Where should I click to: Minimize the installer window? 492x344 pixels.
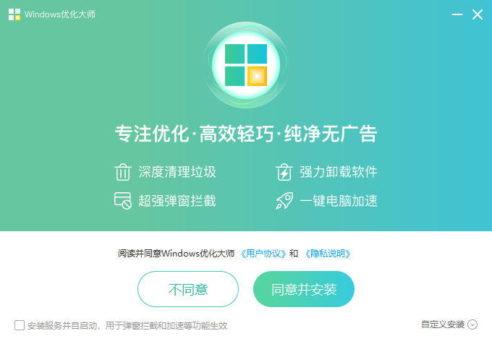(x=457, y=14)
